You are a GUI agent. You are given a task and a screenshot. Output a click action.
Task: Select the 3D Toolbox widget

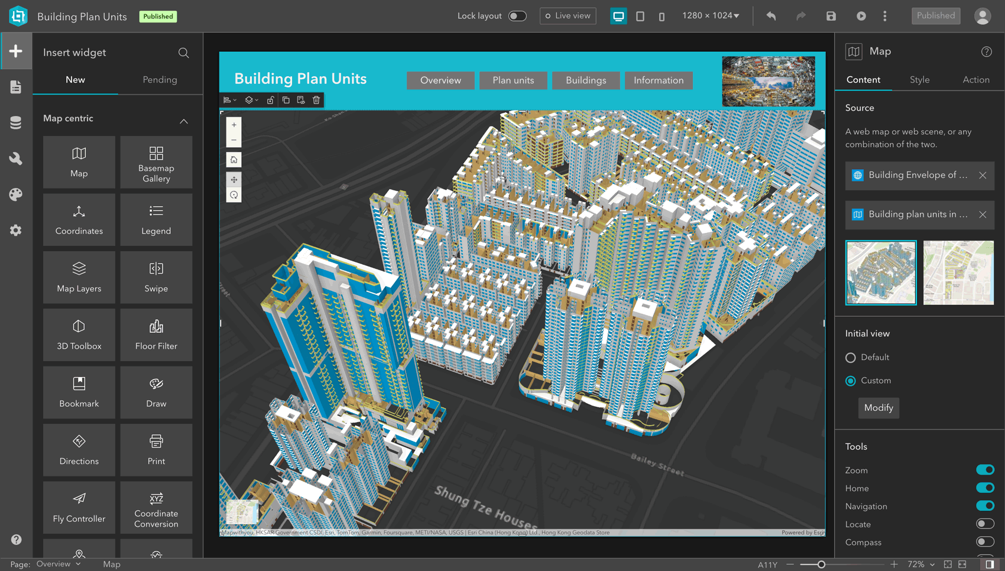[x=79, y=335]
